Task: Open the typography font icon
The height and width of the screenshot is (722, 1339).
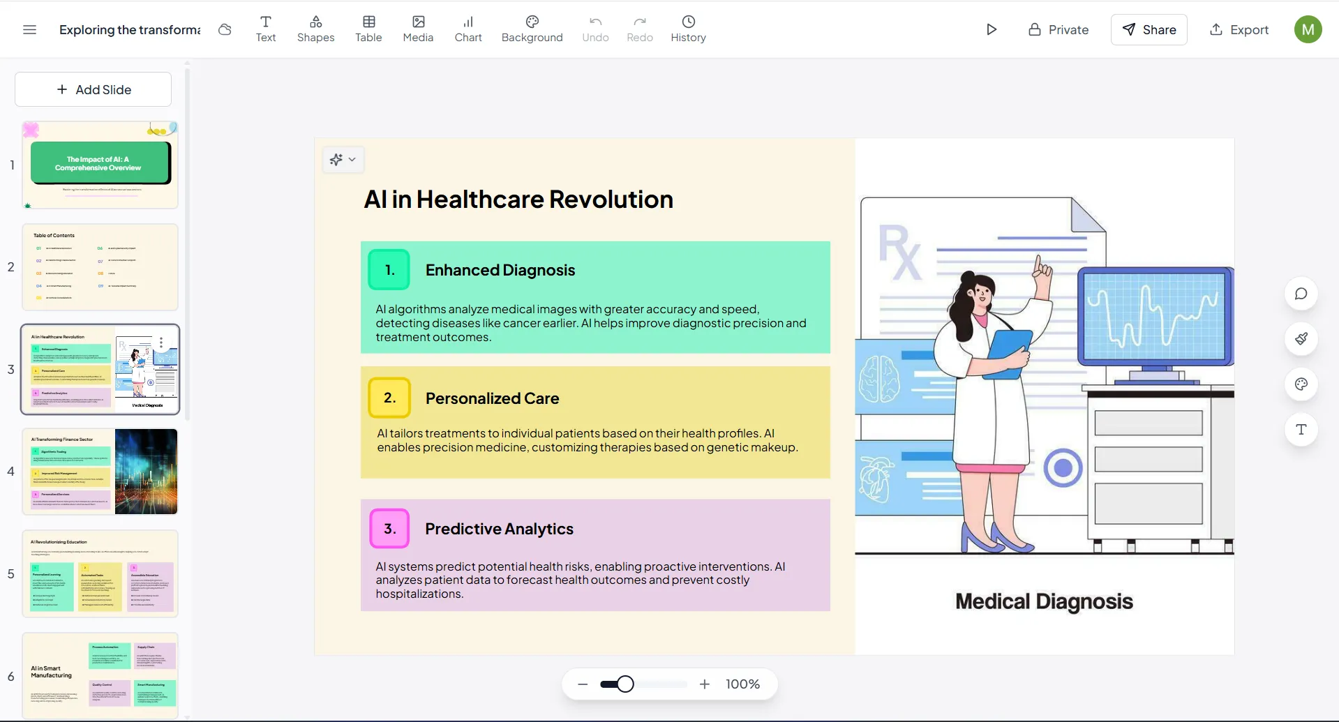Action: (1301, 430)
